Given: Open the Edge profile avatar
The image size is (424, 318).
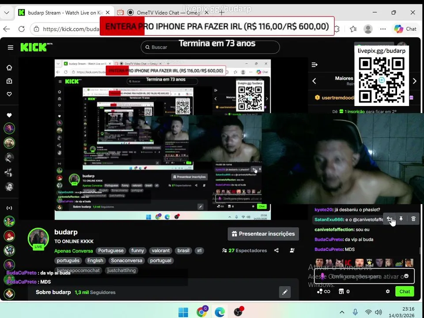Looking at the screenshot, I should (368, 29).
